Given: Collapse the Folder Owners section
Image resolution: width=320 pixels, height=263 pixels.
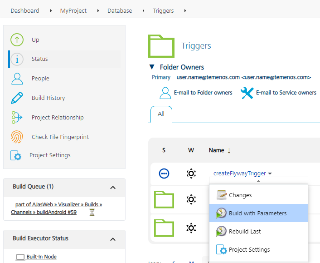Looking at the screenshot, I should tap(152, 67).
